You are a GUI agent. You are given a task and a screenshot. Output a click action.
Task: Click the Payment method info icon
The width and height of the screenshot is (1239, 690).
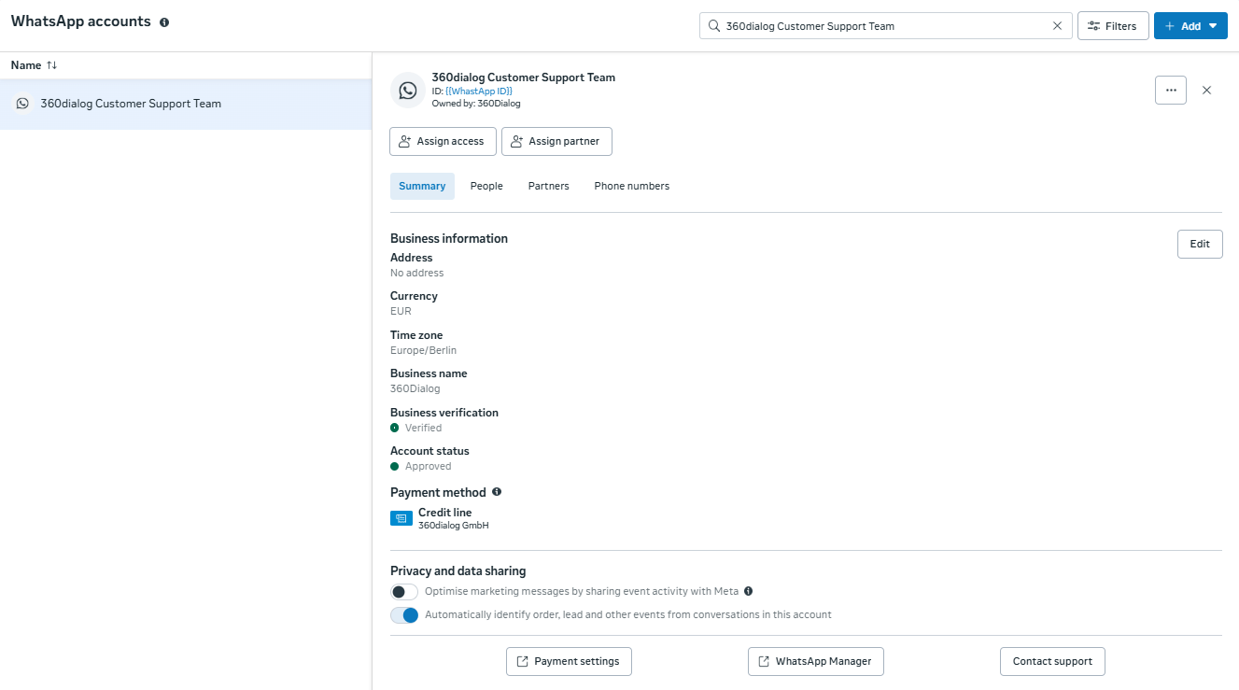[x=497, y=492]
